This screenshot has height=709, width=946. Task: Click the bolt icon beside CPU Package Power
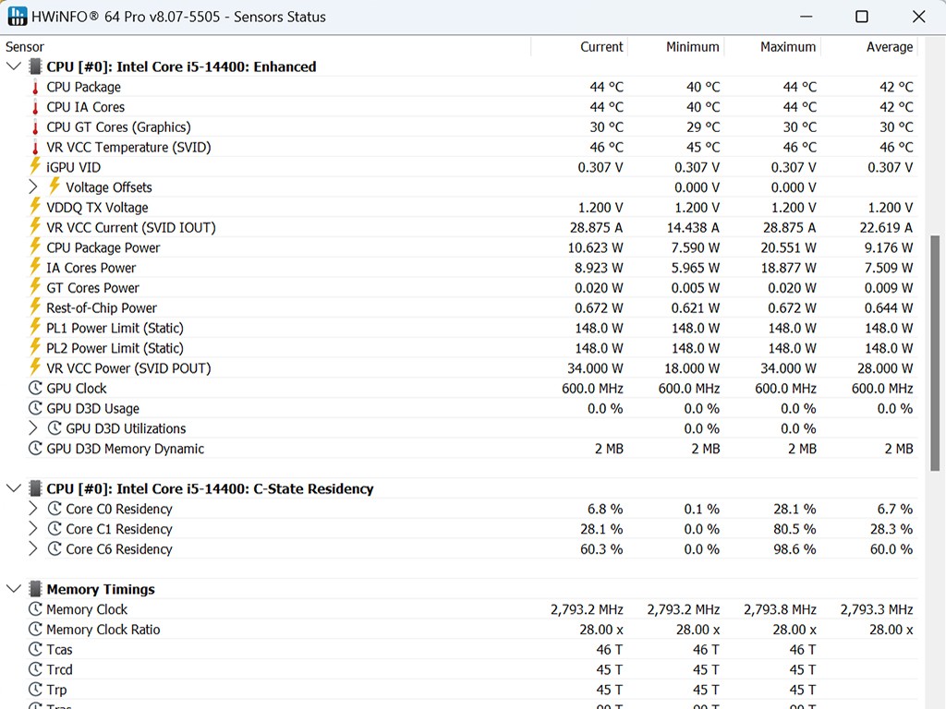coord(35,247)
